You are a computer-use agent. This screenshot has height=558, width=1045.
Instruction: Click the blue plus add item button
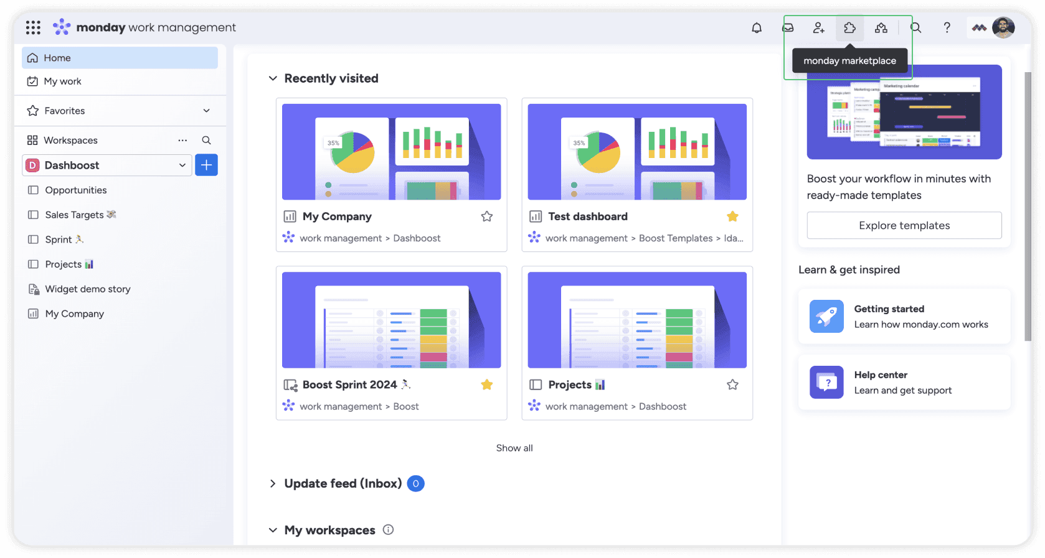click(x=206, y=165)
